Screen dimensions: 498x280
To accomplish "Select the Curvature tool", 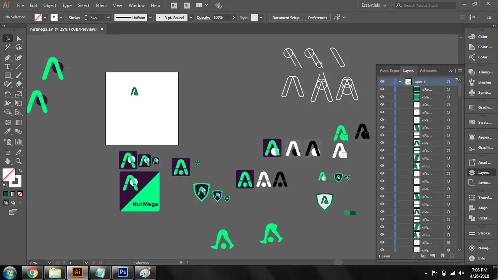I will click(x=19, y=58).
